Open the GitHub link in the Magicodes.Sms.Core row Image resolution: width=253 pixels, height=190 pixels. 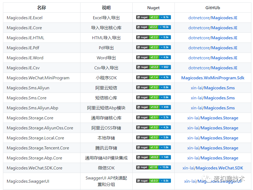tap(213, 98)
